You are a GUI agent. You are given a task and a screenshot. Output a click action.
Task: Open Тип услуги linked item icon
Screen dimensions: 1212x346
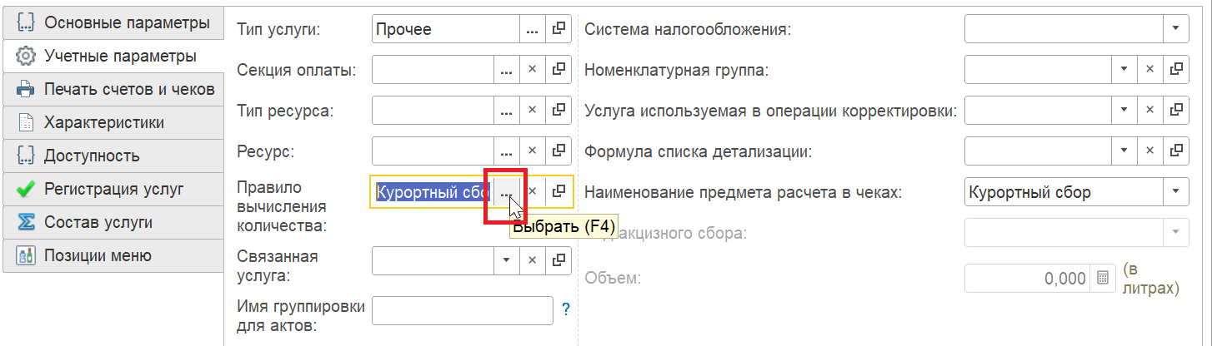pyautogui.click(x=558, y=30)
